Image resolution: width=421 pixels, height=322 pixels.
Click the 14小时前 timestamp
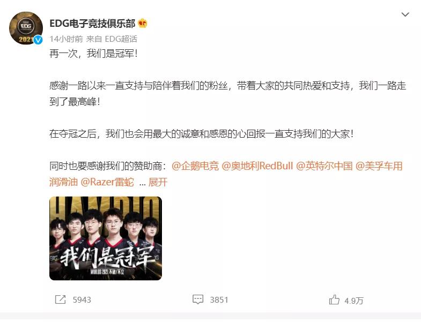[x=66, y=39]
